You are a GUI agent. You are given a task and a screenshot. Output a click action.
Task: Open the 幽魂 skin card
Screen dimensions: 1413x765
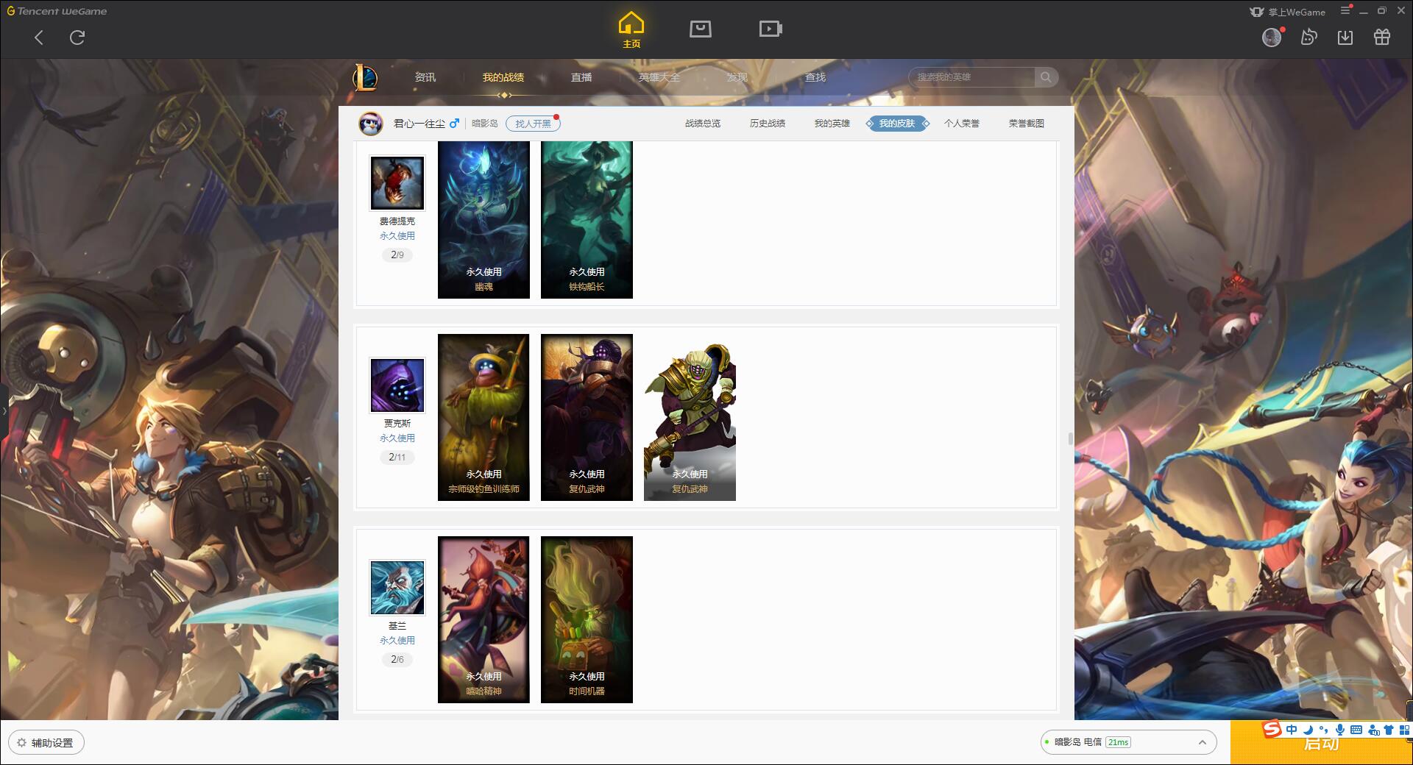tap(484, 220)
